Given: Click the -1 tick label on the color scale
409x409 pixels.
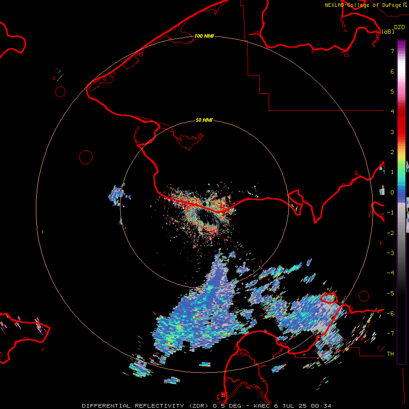Looking at the screenshot, I should point(390,213).
